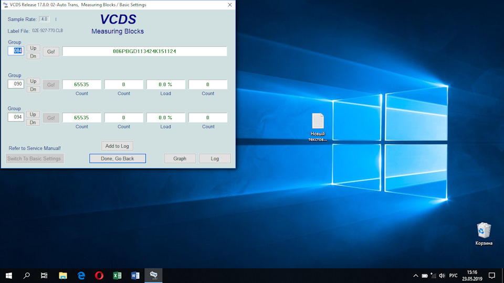Open network status in tray

point(433,276)
